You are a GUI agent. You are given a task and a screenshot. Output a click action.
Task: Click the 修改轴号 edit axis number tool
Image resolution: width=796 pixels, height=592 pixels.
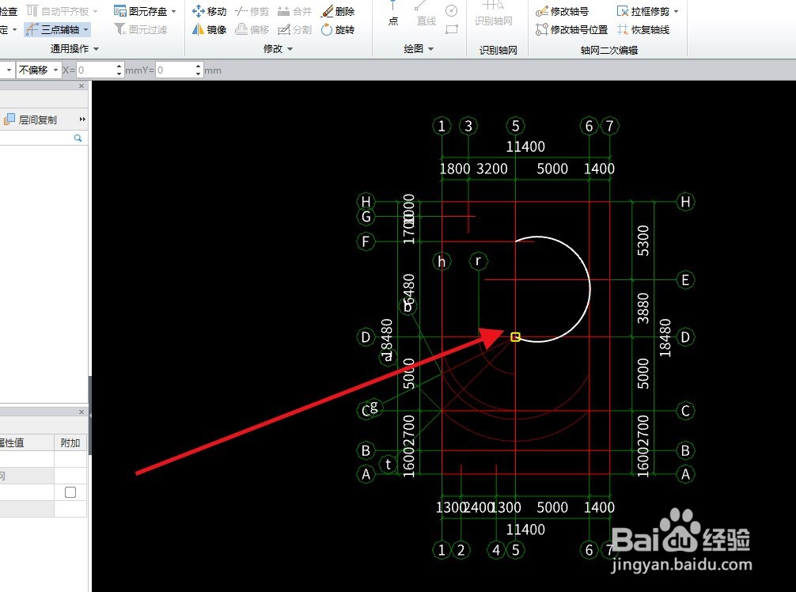click(563, 10)
